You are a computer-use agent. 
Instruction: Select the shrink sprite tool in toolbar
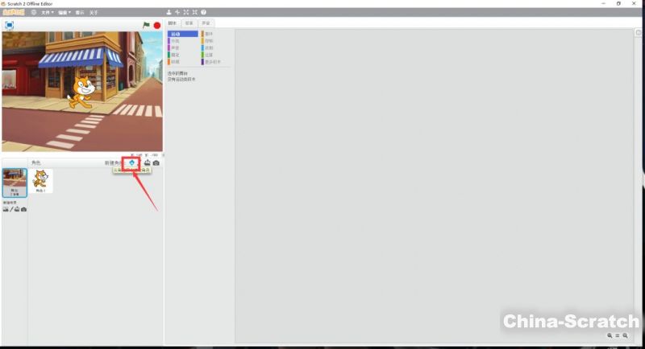pos(194,13)
